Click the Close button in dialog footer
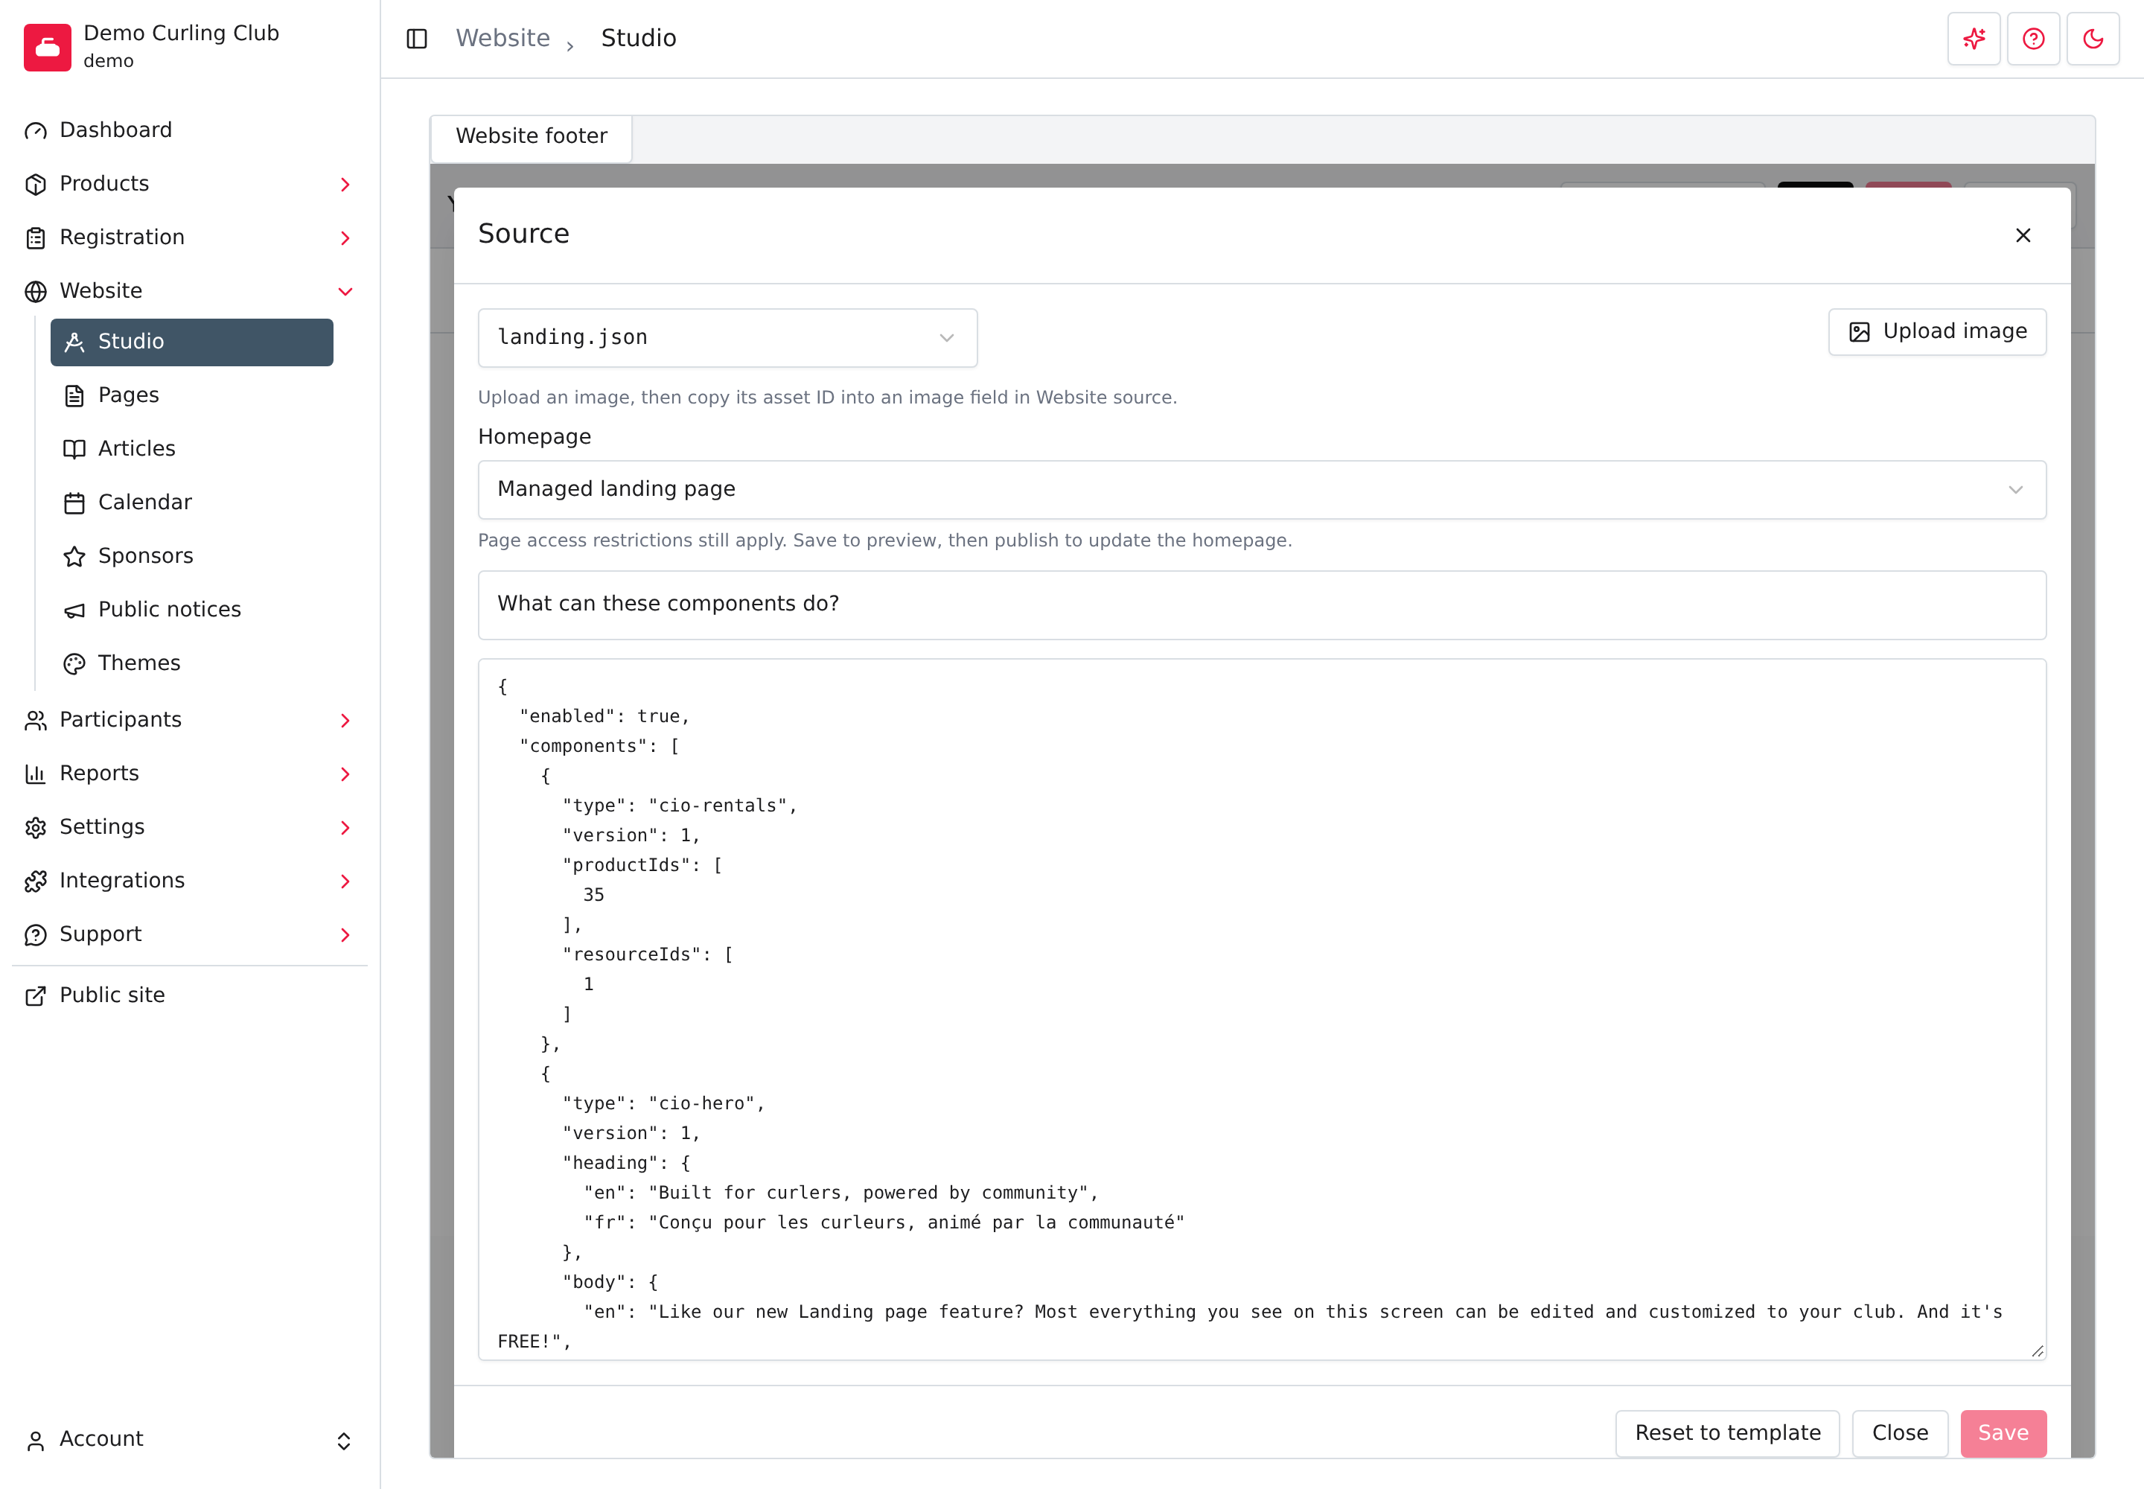The width and height of the screenshot is (2144, 1489). [1900, 1433]
